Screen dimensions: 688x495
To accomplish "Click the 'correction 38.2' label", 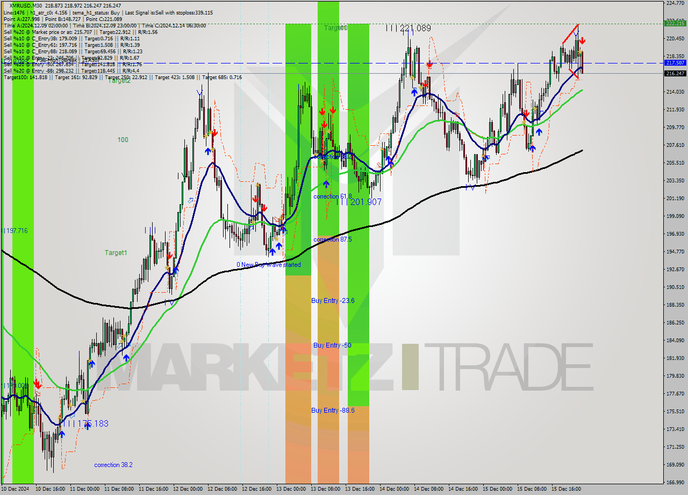I will [113, 465].
